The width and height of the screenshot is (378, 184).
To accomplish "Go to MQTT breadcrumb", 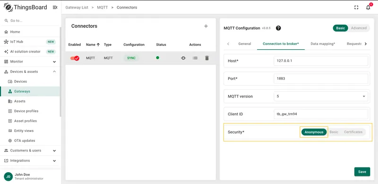I will (103, 8).
